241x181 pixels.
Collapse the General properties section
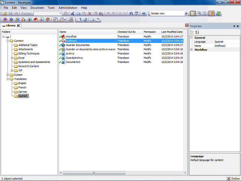pyautogui.click(x=192, y=38)
